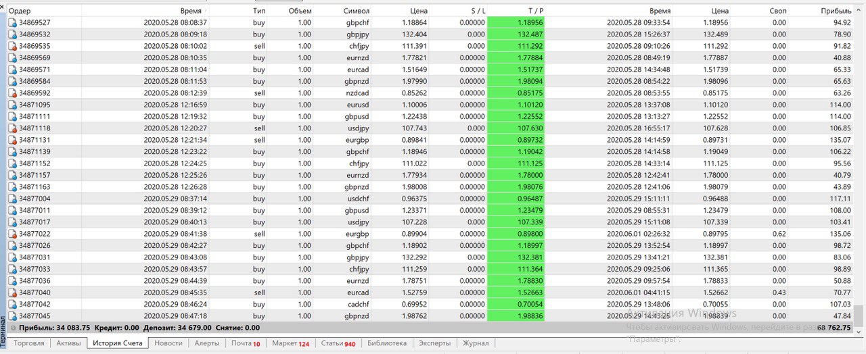Screen dimensions: 866x354
Task: Switch to the Активы tab
Action: click(68, 343)
